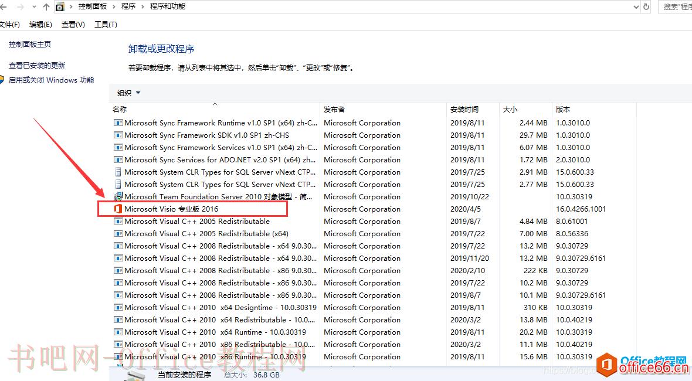Sort by the 安装时间 column header
This screenshot has height=381, width=692.
coord(464,109)
